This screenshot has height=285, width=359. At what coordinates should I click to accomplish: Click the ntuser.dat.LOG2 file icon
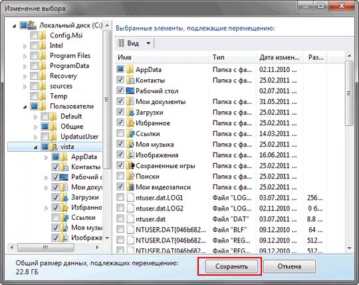coord(130,208)
